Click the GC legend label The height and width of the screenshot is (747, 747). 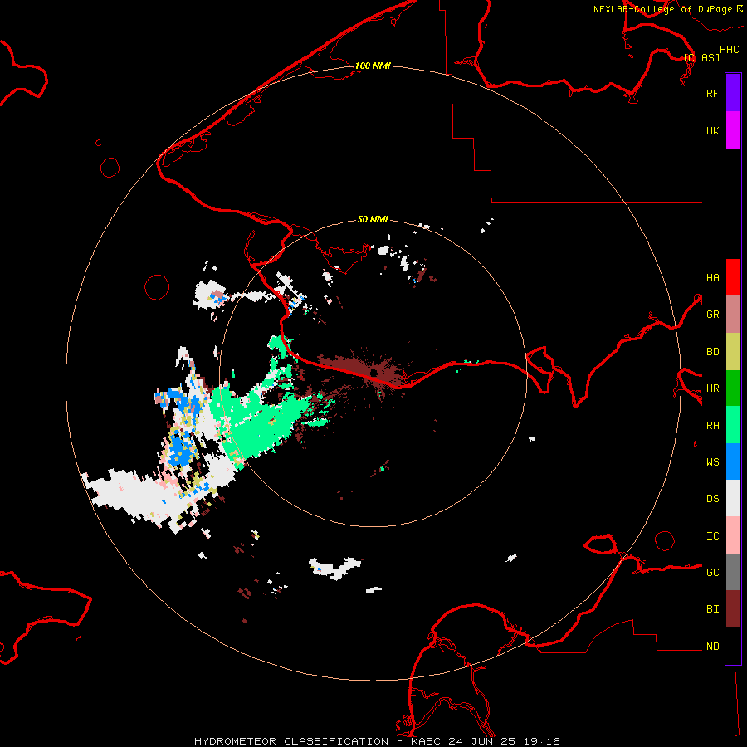(x=712, y=573)
